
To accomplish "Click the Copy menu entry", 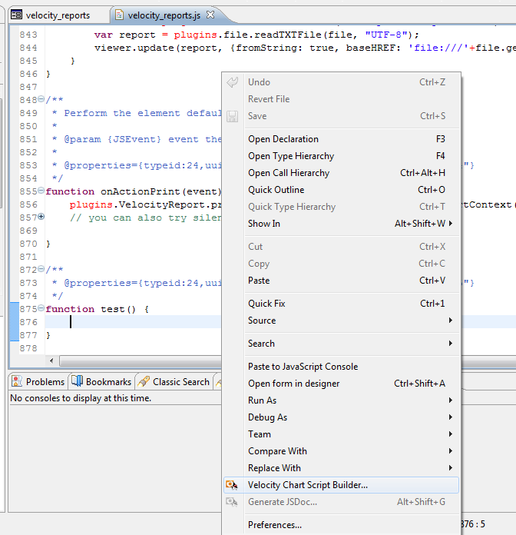I will [x=341, y=264].
